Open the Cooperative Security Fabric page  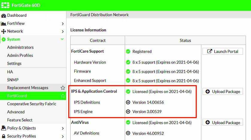click(x=31, y=104)
